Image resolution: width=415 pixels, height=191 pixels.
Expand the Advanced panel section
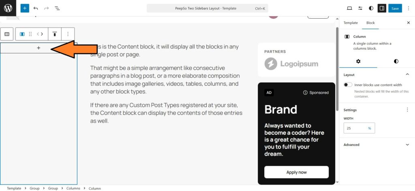[x=407, y=144]
